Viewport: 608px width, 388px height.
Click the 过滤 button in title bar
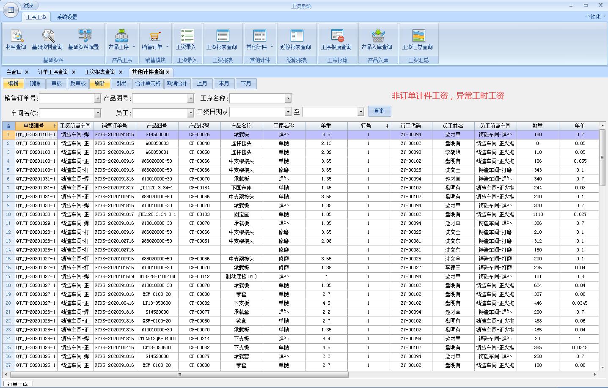coord(29,6)
